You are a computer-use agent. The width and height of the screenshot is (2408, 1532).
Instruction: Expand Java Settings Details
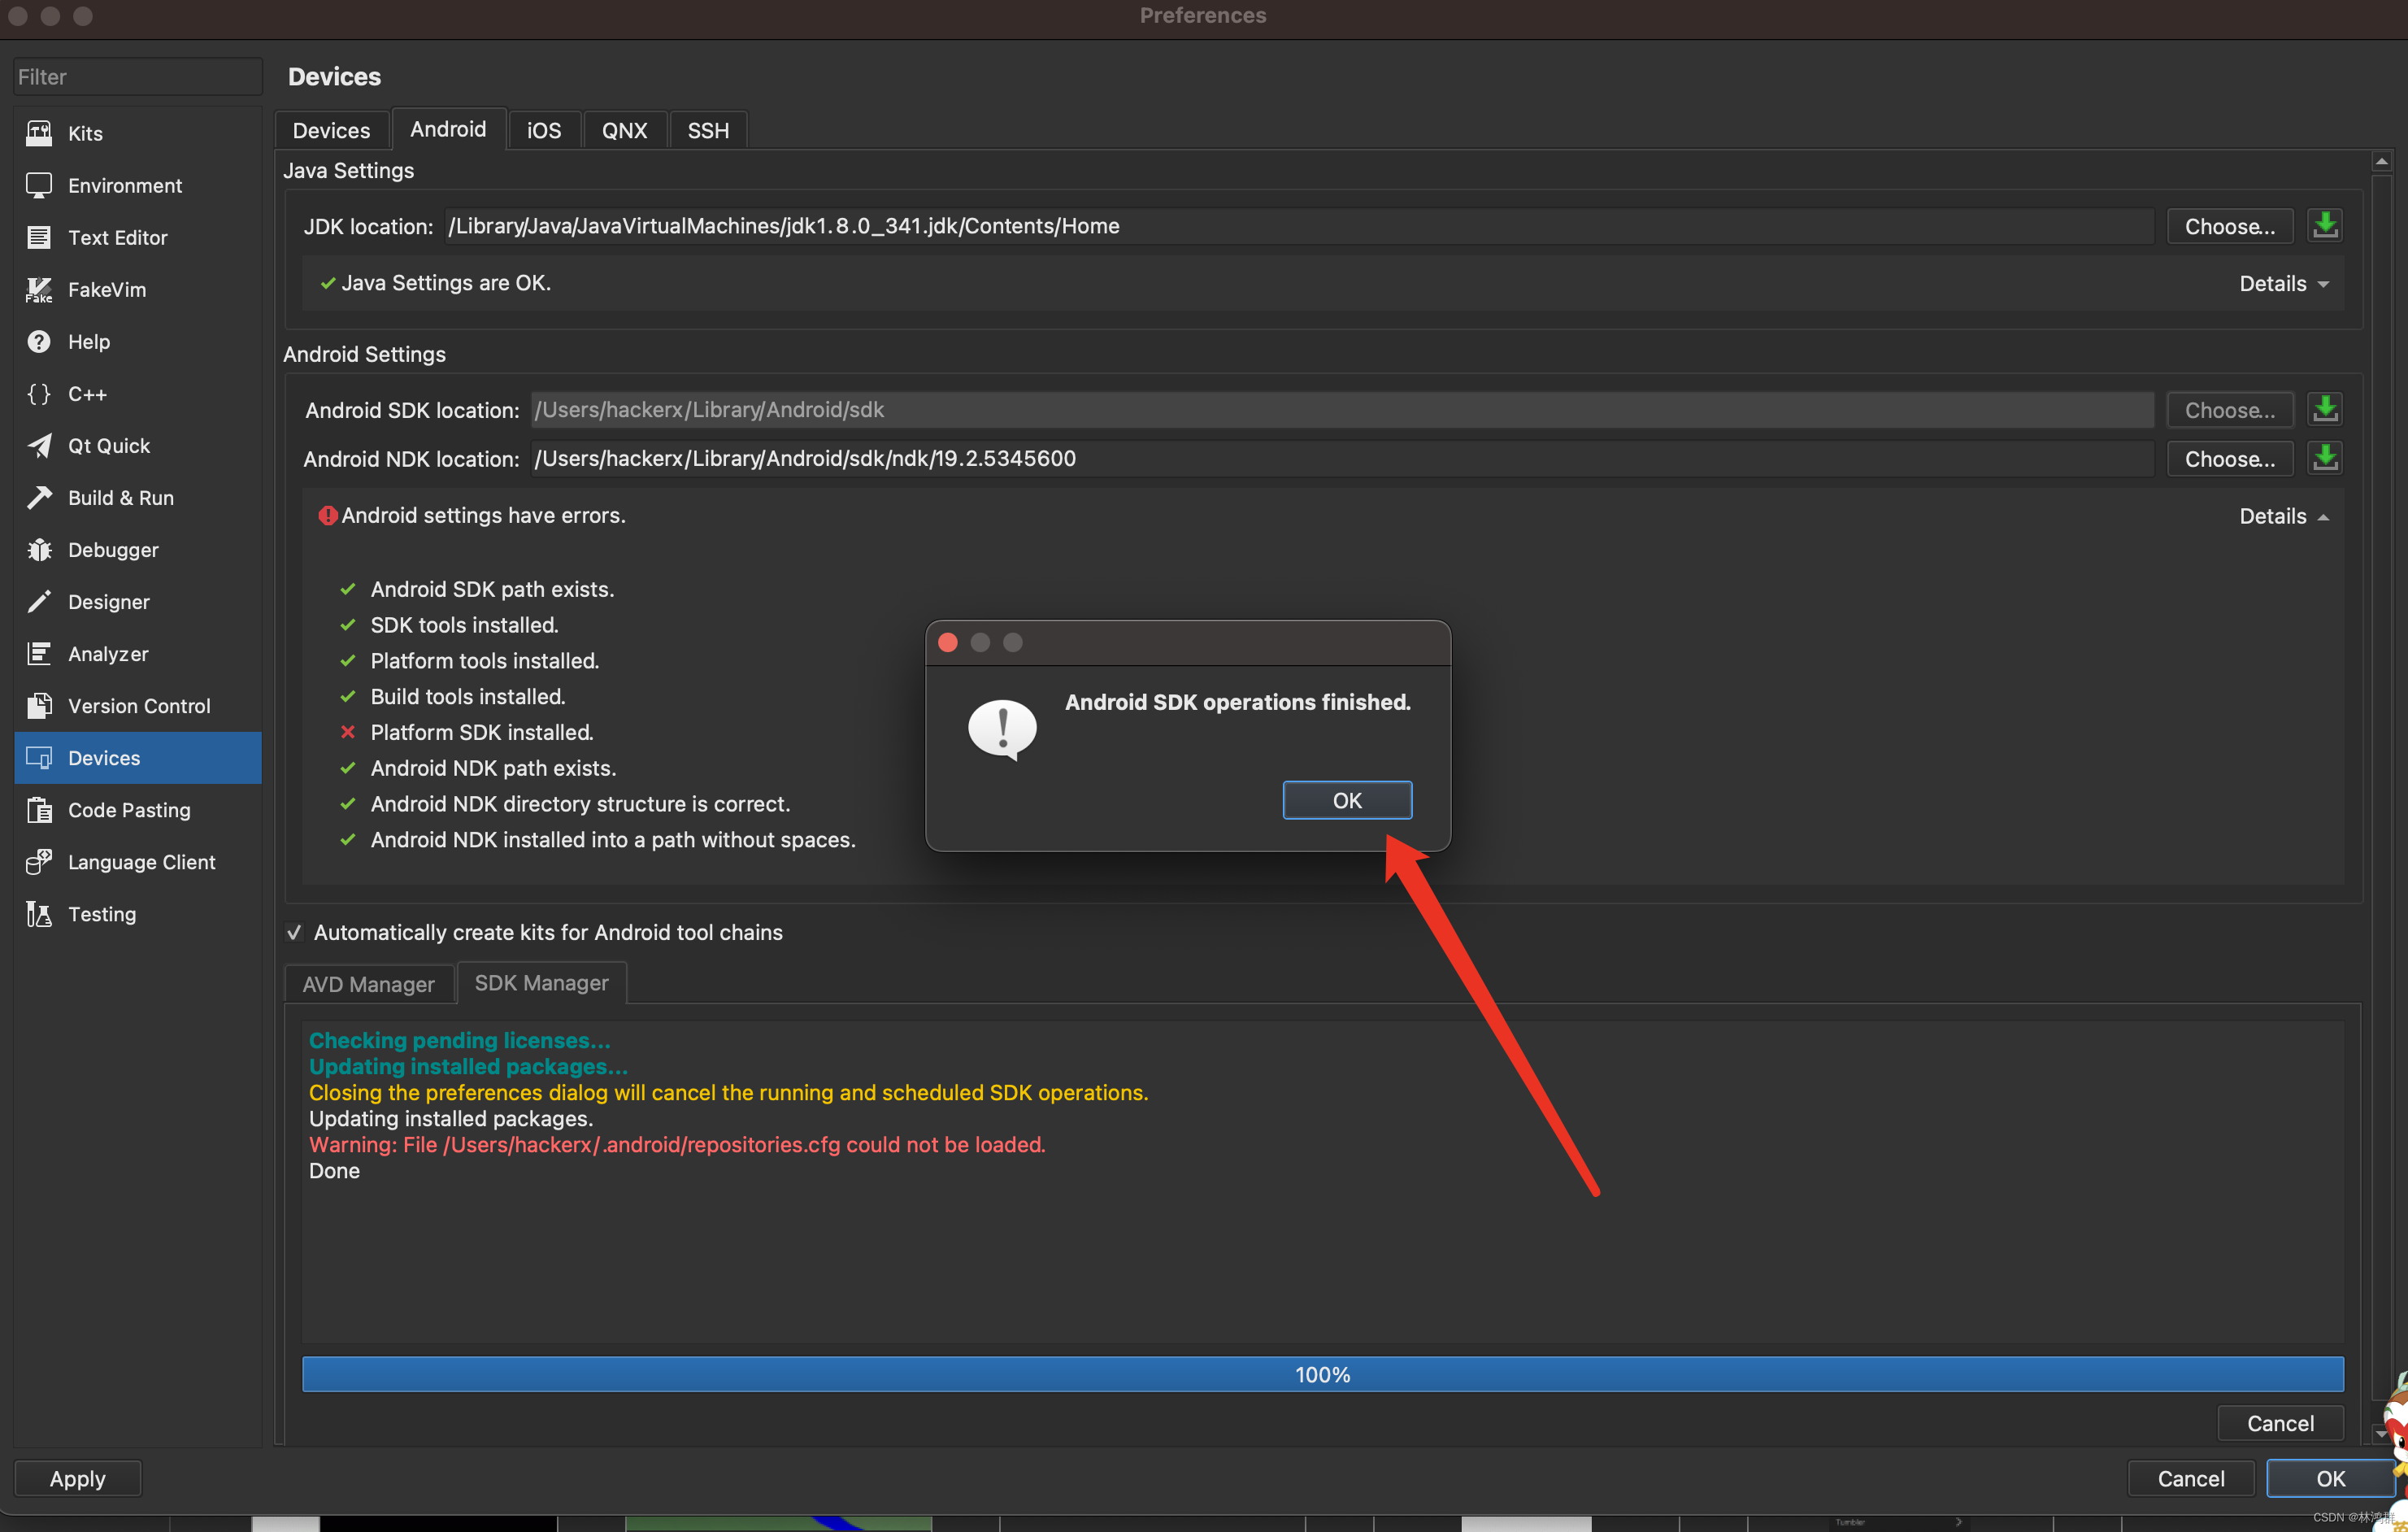click(2283, 283)
